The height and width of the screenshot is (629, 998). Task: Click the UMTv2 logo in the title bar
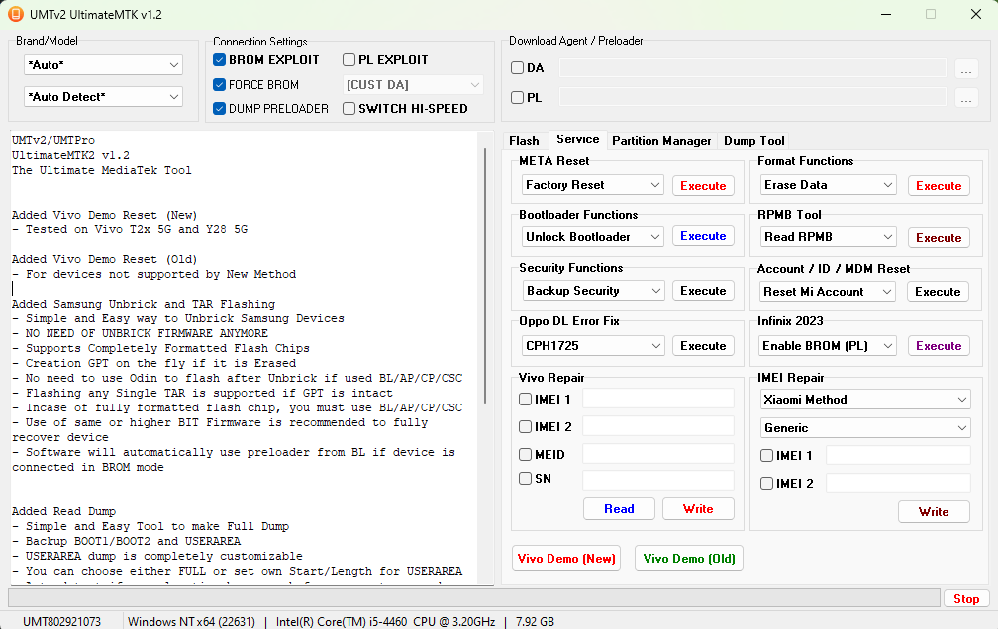point(15,14)
